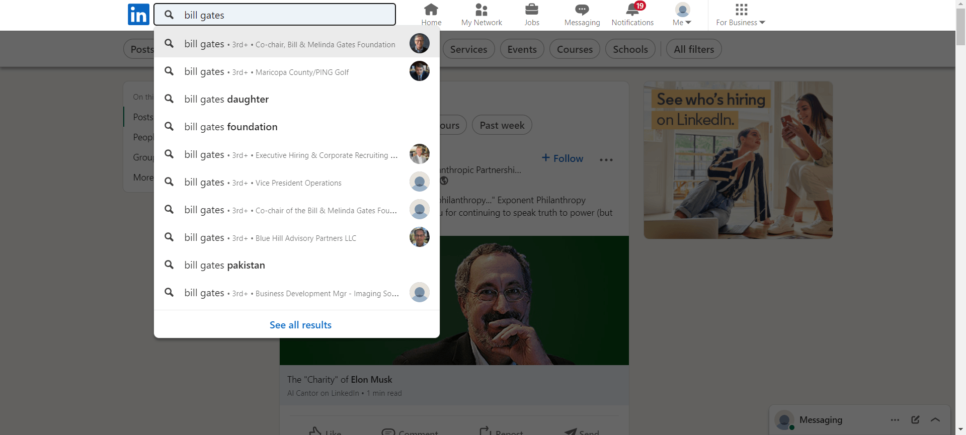Open messaging panel options ellipsis
Viewport: 966px width, 435px height.
[895, 419]
